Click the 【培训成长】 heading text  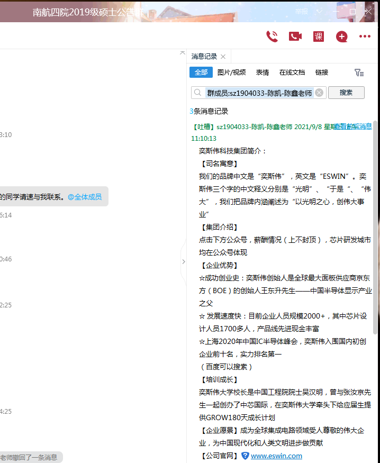220,379
